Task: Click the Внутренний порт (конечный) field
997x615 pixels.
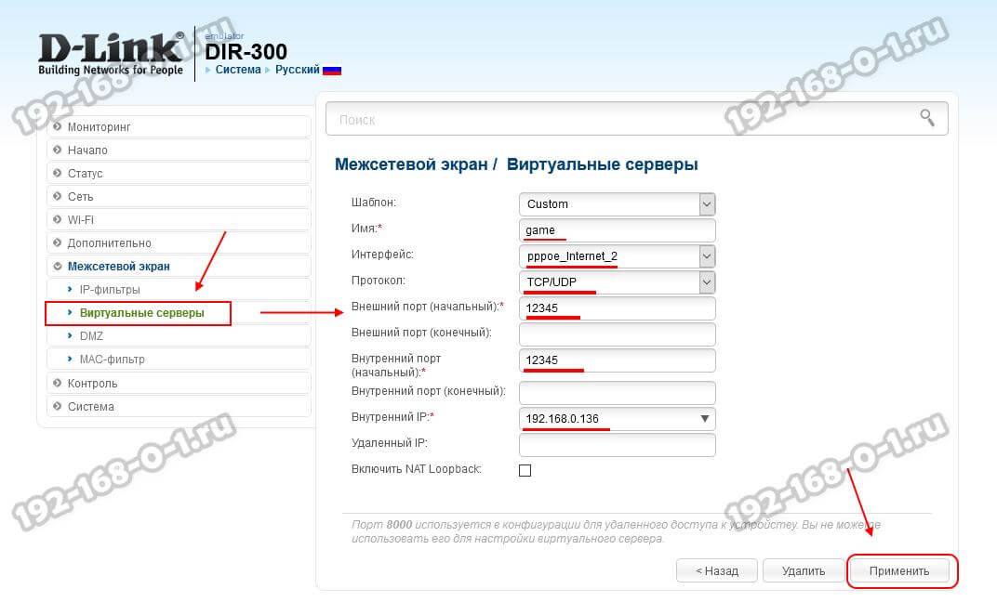Action: [x=618, y=393]
